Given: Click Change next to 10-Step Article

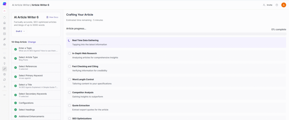Looking at the screenshot, I should coord(32,42).
